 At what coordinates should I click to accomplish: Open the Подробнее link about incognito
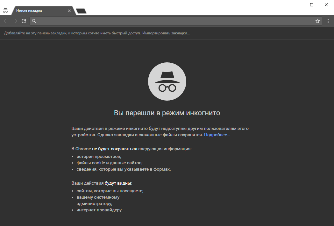219,135
